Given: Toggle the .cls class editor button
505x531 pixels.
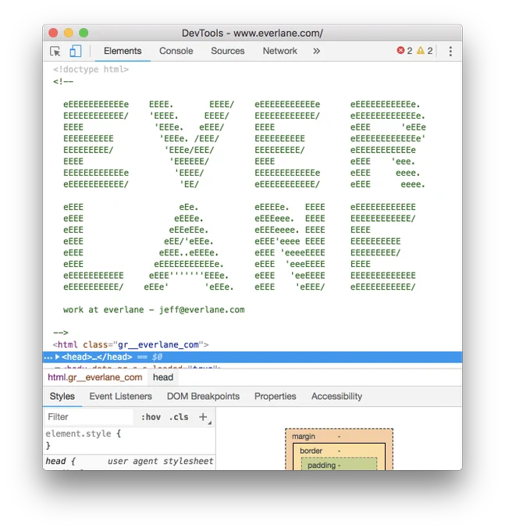Looking at the screenshot, I should pyautogui.click(x=179, y=417).
